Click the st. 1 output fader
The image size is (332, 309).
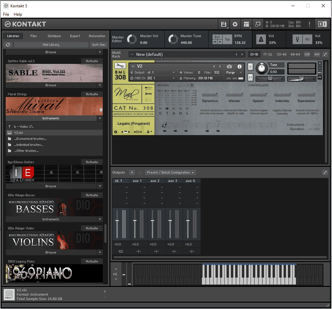117,221
